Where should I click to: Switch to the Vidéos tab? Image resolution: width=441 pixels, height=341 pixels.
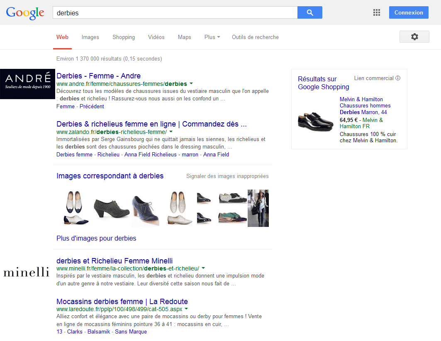click(x=156, y=37)
